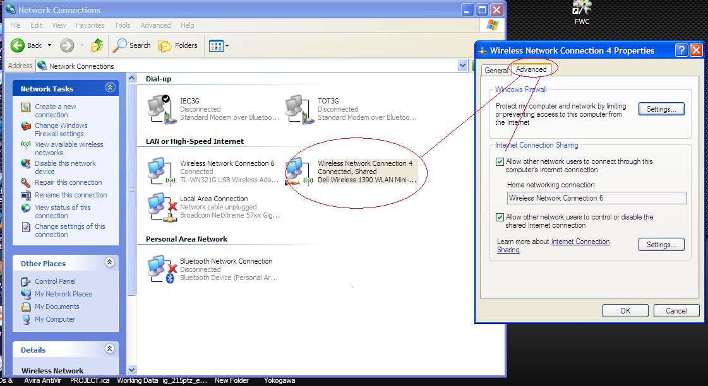Open the Help menu
The height and width of the screenshot is (386, 708).
point(188,25)
